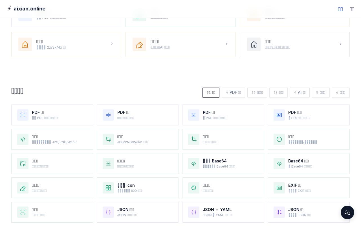Switch to the filter tab showing 6
Screen dimensions: 361x226
pos(341,93)
